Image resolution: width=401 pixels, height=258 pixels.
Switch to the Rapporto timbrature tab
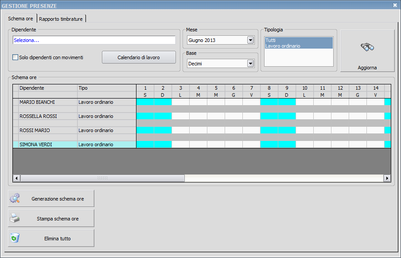pyautogui.click(x=61, y=19)
